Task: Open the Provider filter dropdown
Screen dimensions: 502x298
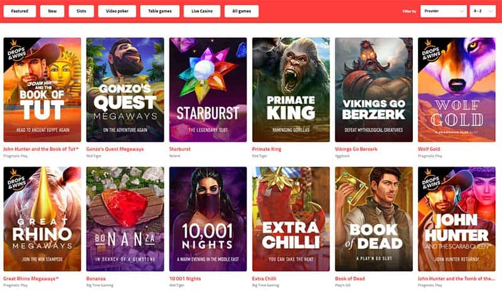Action: [x=444, y=11]
